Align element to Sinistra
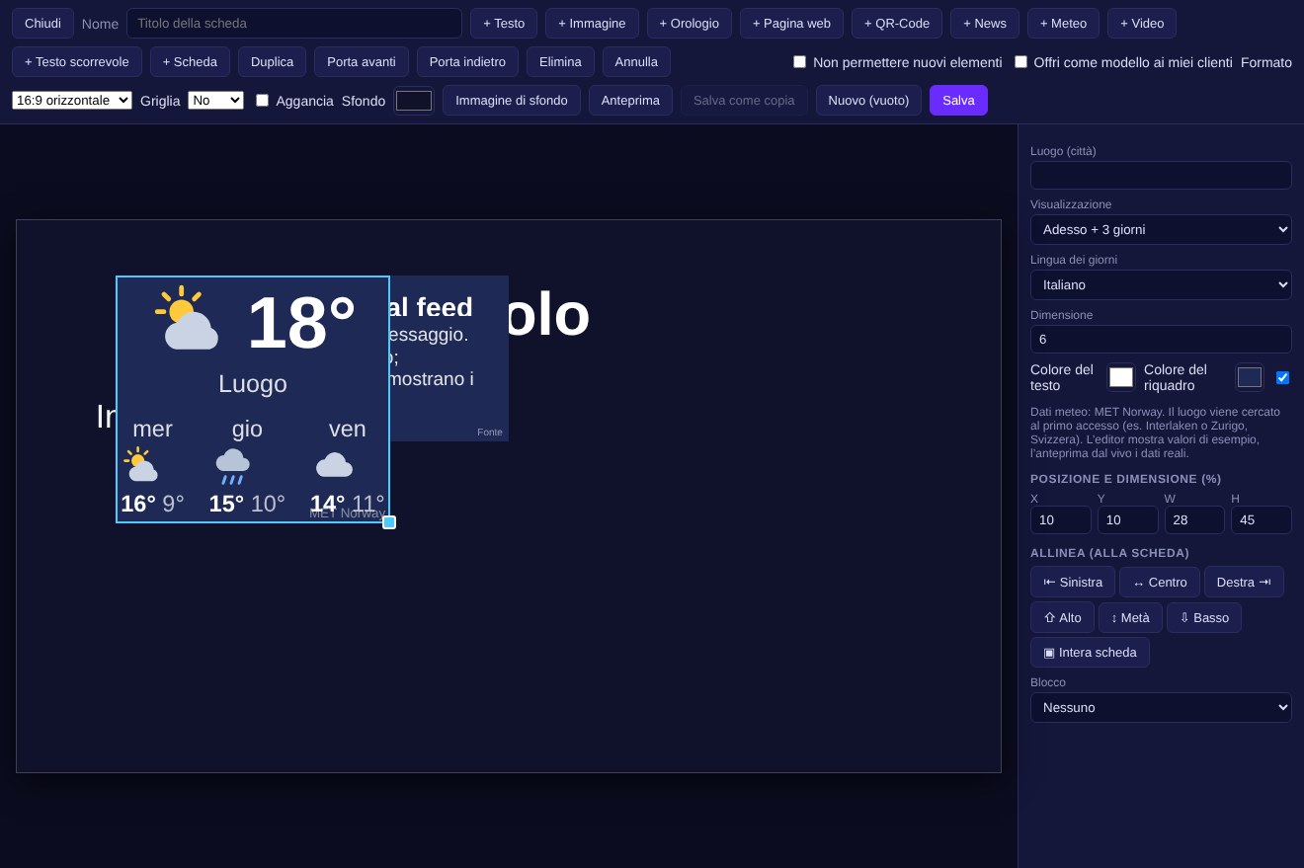This screenshot has height=868, width=1304. click(x=1073, y=582)
